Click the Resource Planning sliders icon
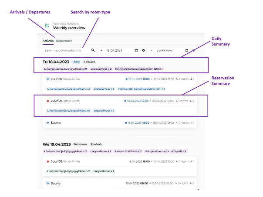Viewport: 263px width, 197px height. [x=47, y=26]
